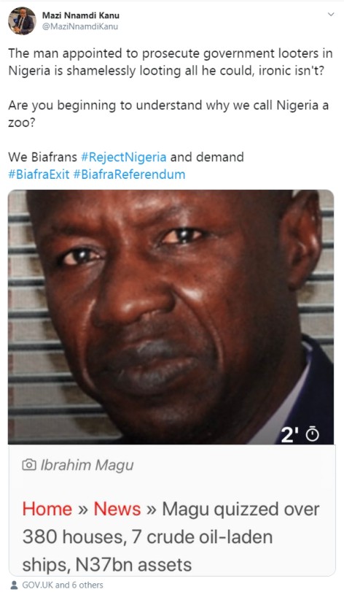Open the Magu quizzed headline text
344x592 pixels.
pos(171,537)
